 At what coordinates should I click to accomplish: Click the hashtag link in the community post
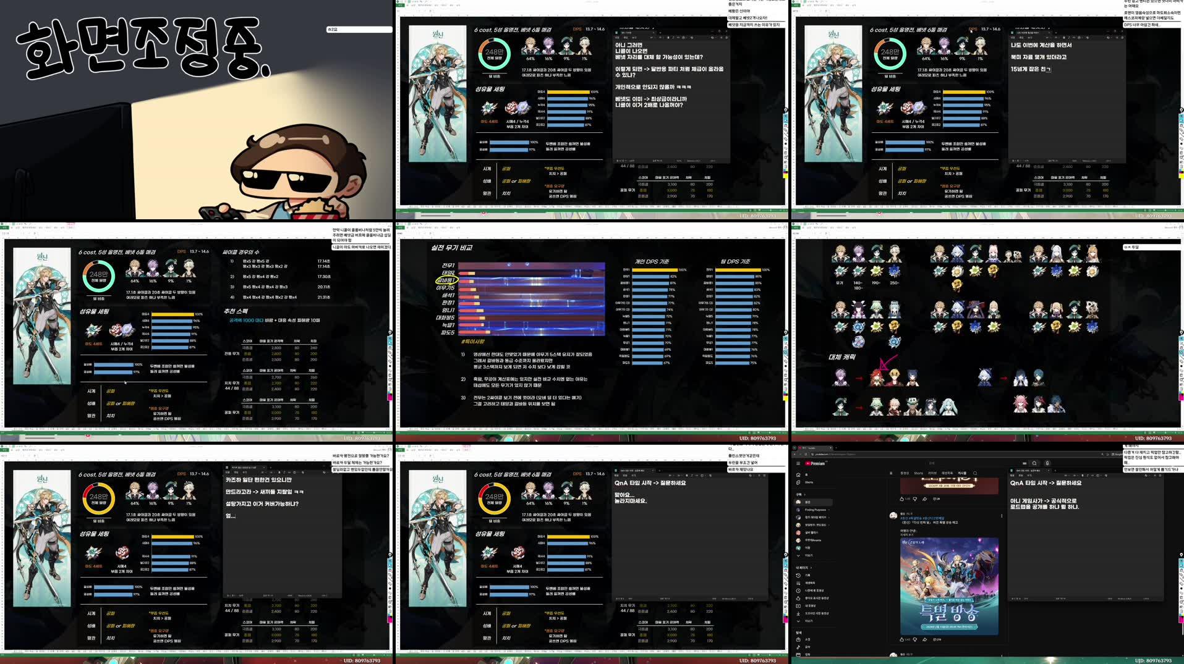click(914, 518)
